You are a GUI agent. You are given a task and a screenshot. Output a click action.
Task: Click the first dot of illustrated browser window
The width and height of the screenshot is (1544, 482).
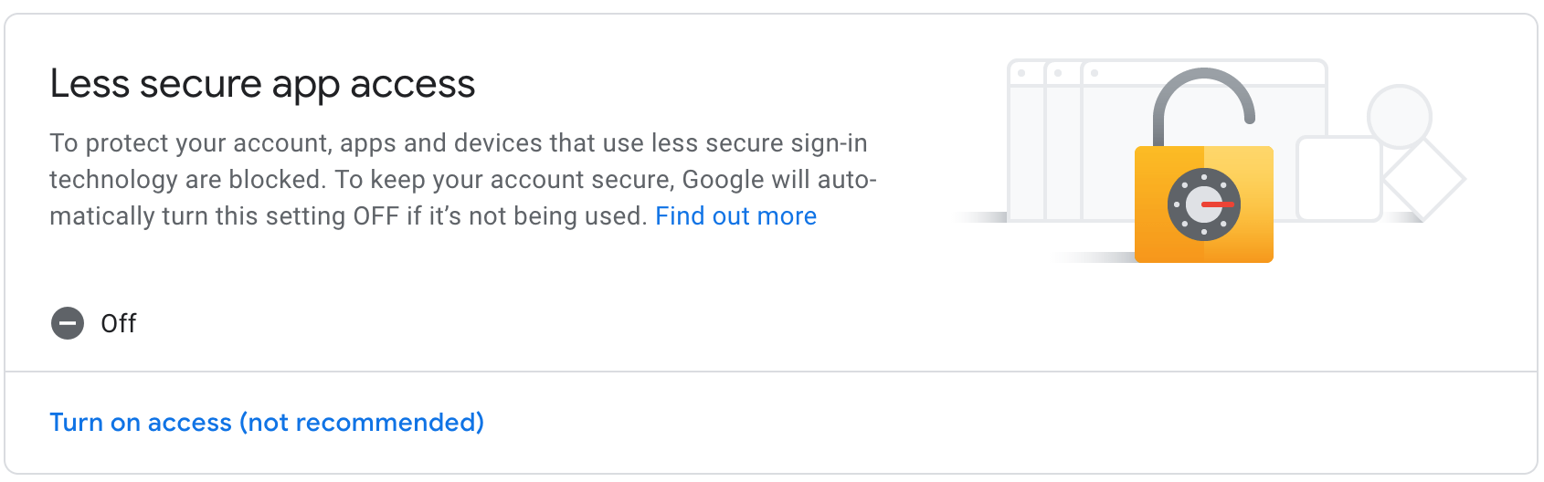(1021, 73)
